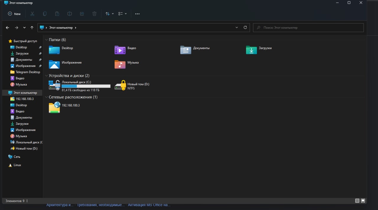Select pinned Загрузки under Быстрый доступ

tap(22, 53)
